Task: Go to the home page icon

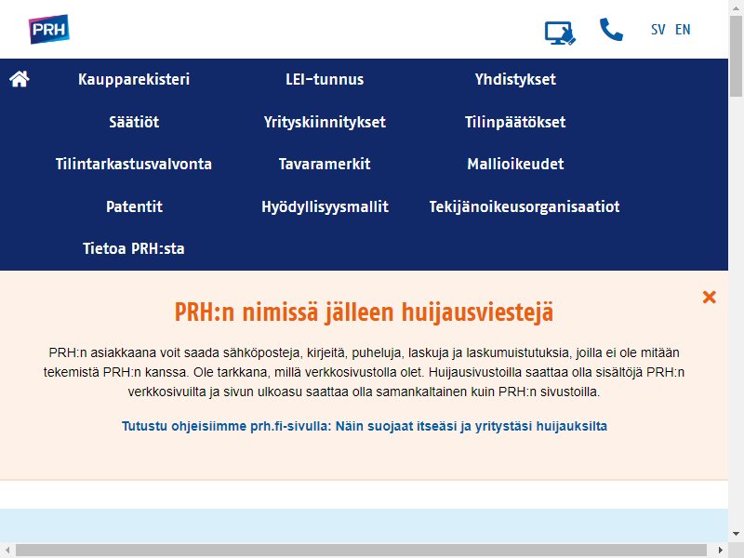Action: click(20, 79)
